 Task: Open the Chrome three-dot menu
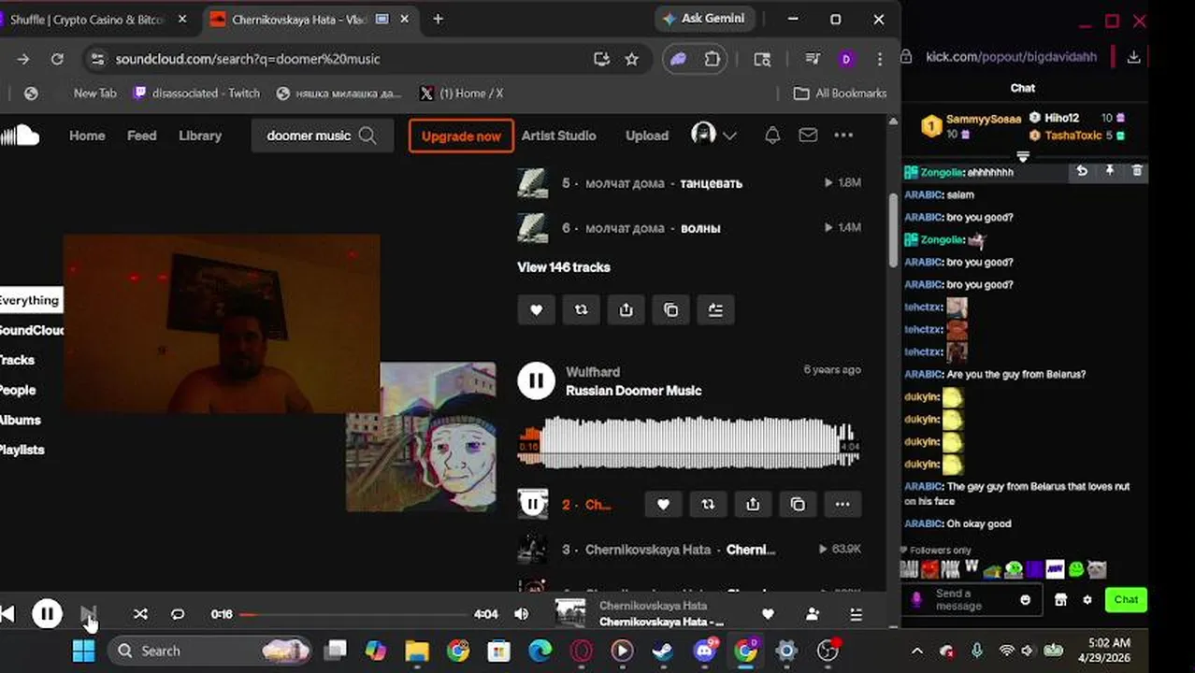coord(880,59)
